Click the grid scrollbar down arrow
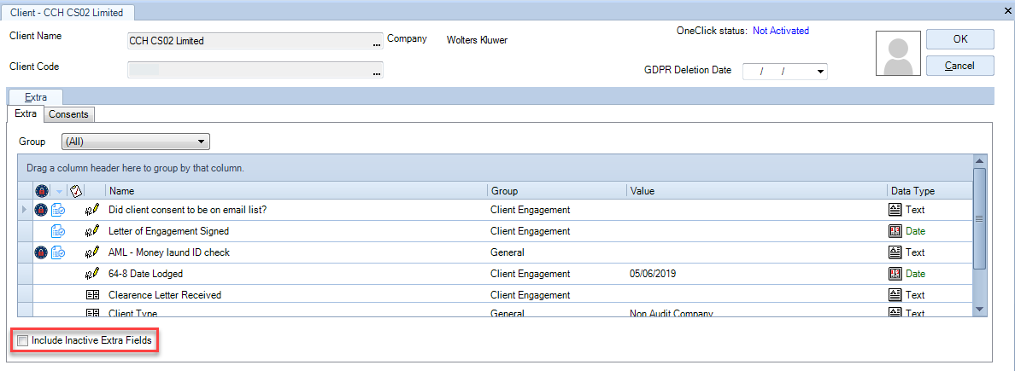1015x371 pixels. click(979, 309)
